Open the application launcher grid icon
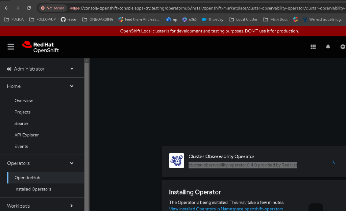The height and width of the screenshot is (211, 346). pos(313,47)
